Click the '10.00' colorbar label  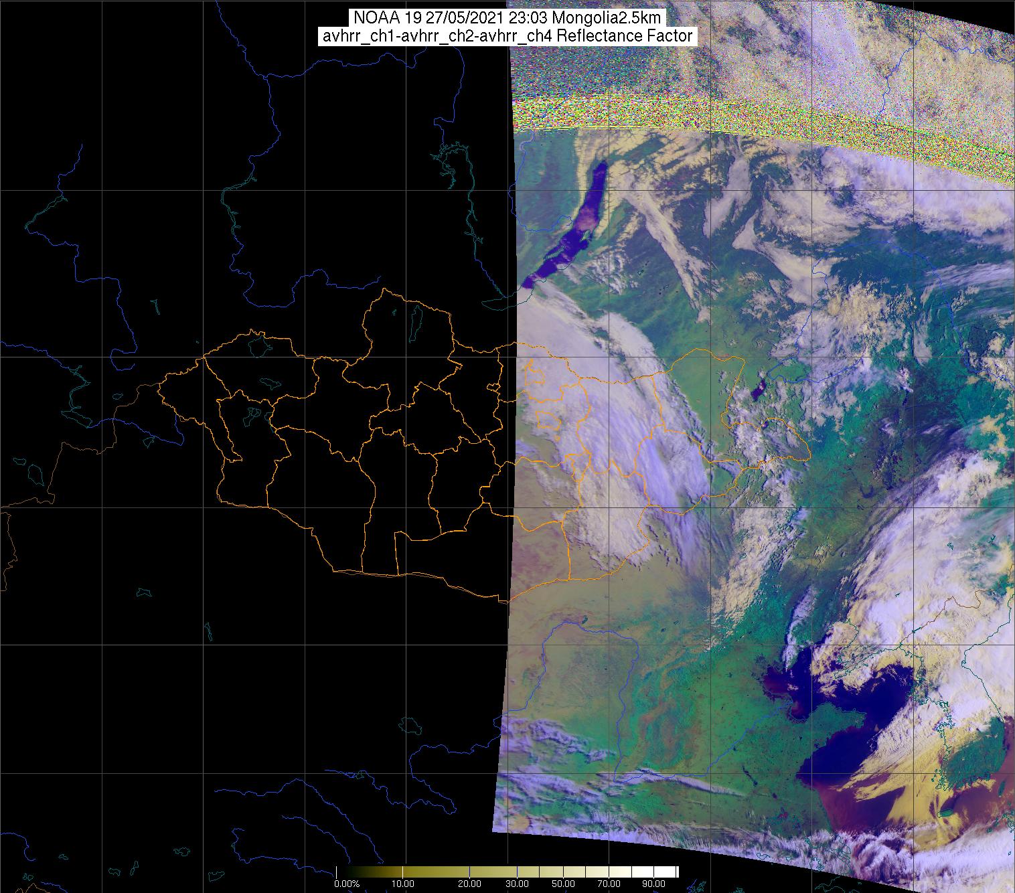[x=403, y=884]
